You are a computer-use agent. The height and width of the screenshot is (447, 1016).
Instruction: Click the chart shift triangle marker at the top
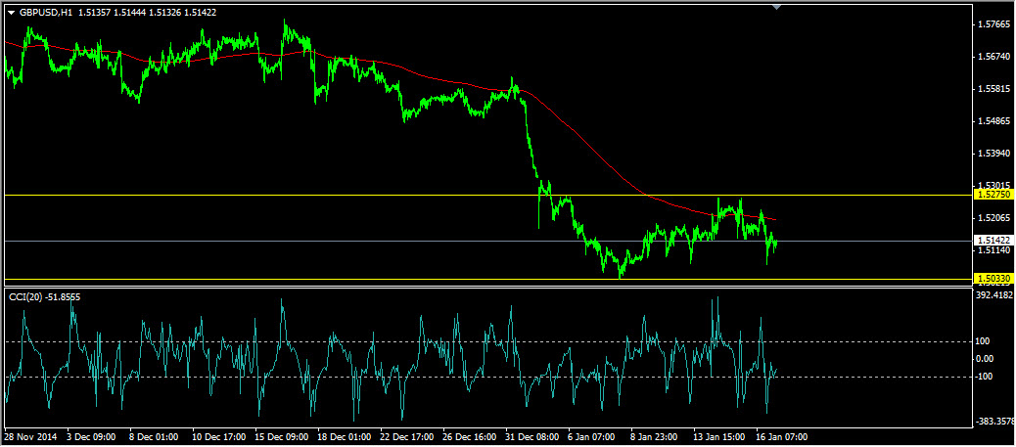coord(777,7)
